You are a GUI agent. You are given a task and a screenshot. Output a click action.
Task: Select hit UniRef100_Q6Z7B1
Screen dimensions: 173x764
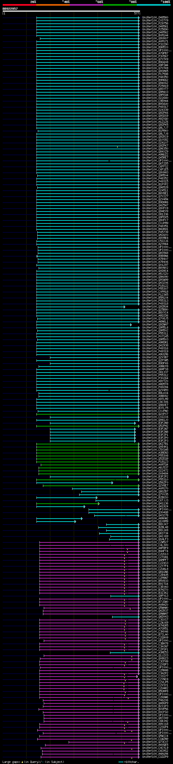coord(155,444)
